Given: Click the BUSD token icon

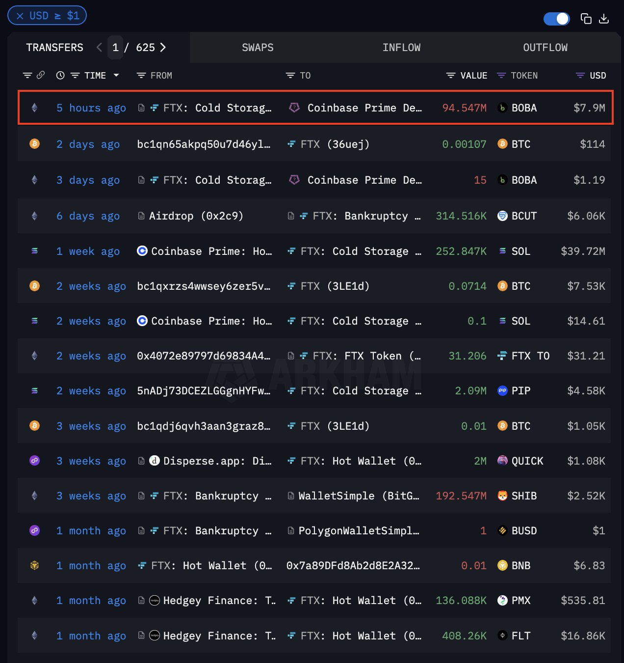Looking at the screenshot, I should pos(502,530).
